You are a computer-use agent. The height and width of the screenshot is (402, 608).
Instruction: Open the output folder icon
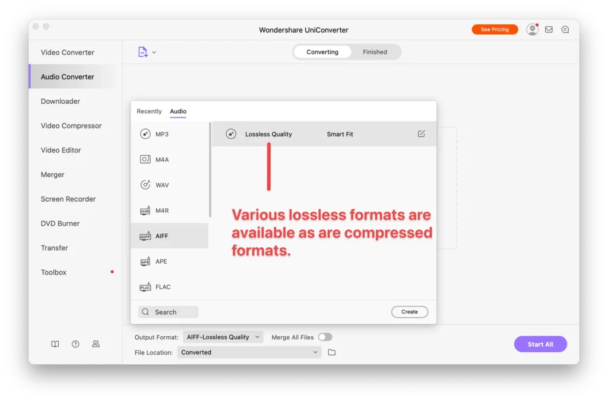click(x=332, y=352)
